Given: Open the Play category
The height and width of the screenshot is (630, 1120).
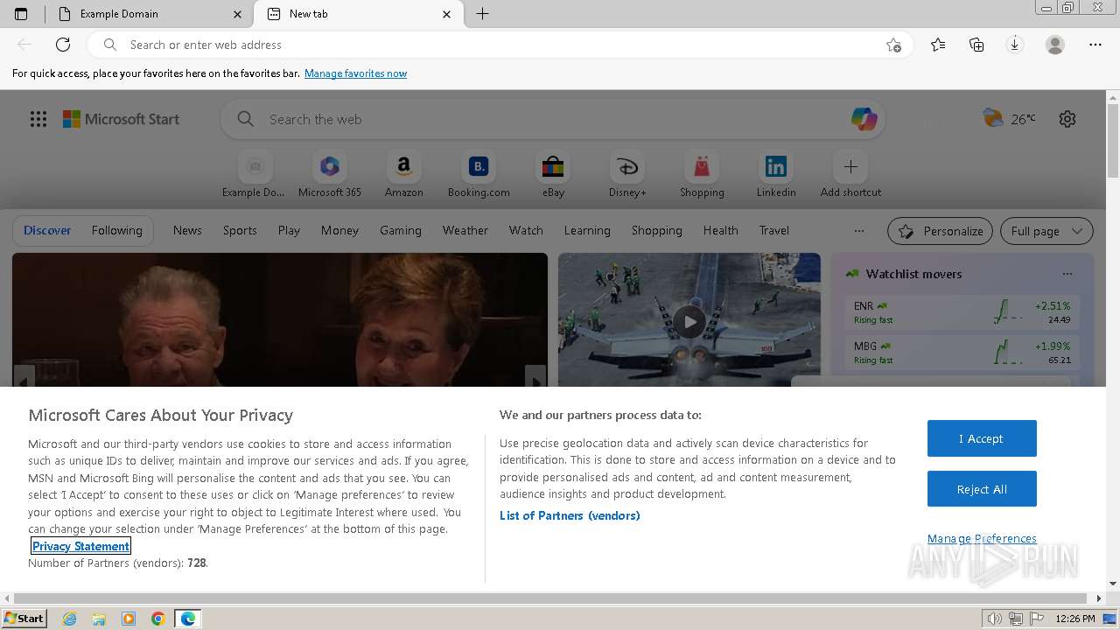Looking at the screenshot, I should point(289,230).
